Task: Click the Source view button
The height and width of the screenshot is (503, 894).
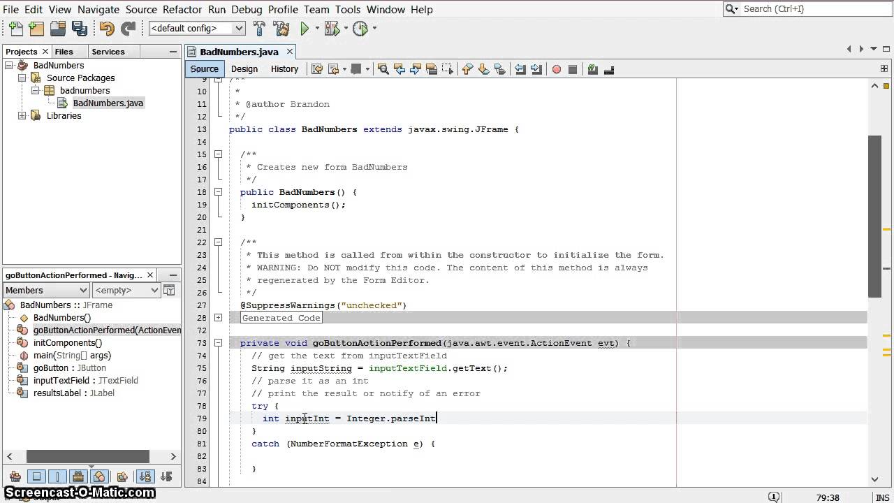Action: click(205, 68)
